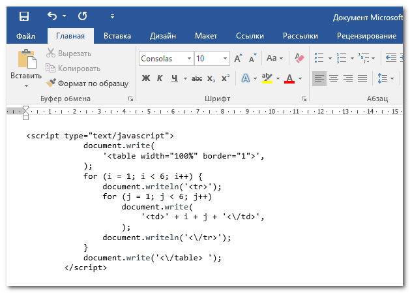Open underline style dropdown arrow

click(185, 78)
